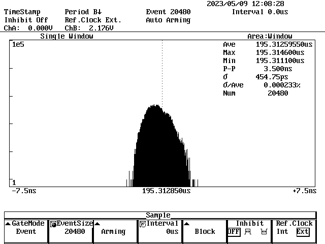Select the Single Window header label
This screenshot has width=325, height=244.
(x=67, y=37)
